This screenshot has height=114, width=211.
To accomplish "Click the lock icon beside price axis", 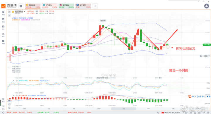I will (201, 56).
